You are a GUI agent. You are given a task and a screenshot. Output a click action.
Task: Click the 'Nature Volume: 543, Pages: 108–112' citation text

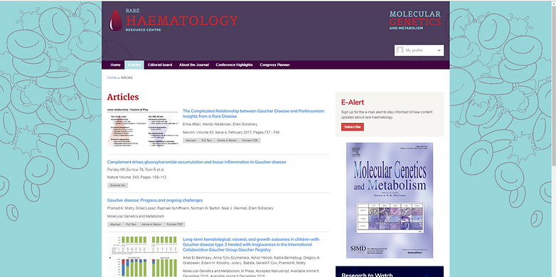click(x=137, y=177)
